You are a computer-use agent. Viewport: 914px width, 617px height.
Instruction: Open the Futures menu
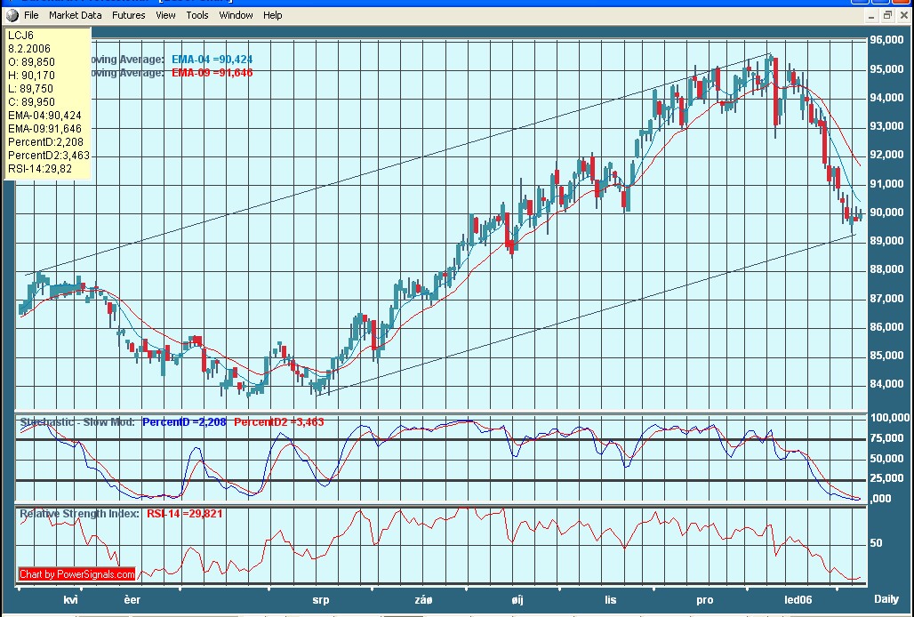click(128, 15)
